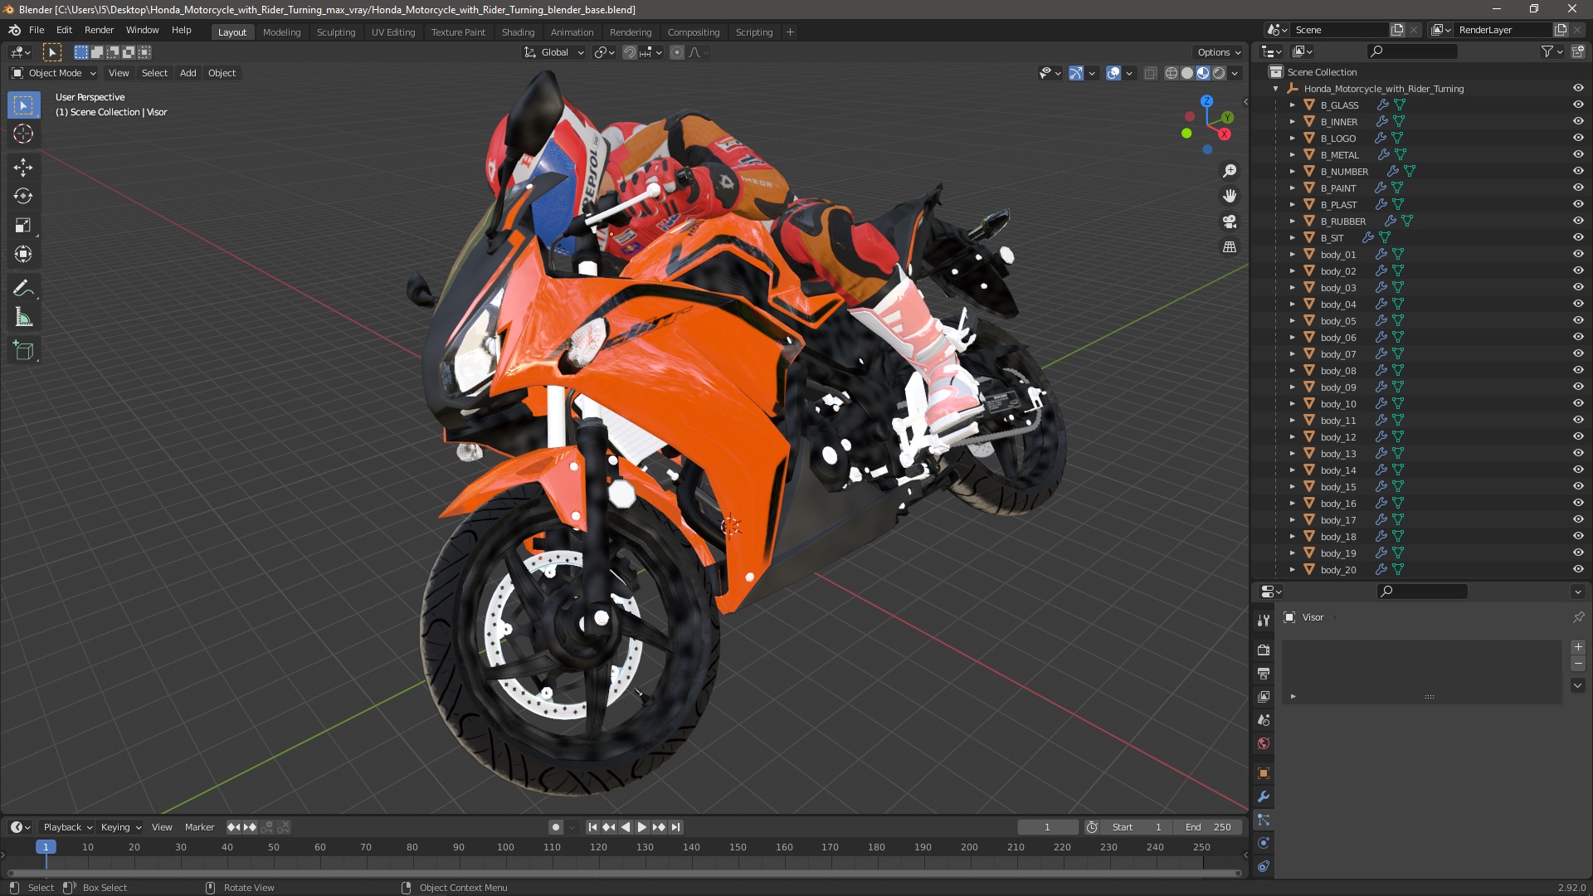Open the Tool properties tab
Screen dimensions: 1593x896
coord(1264,621)
